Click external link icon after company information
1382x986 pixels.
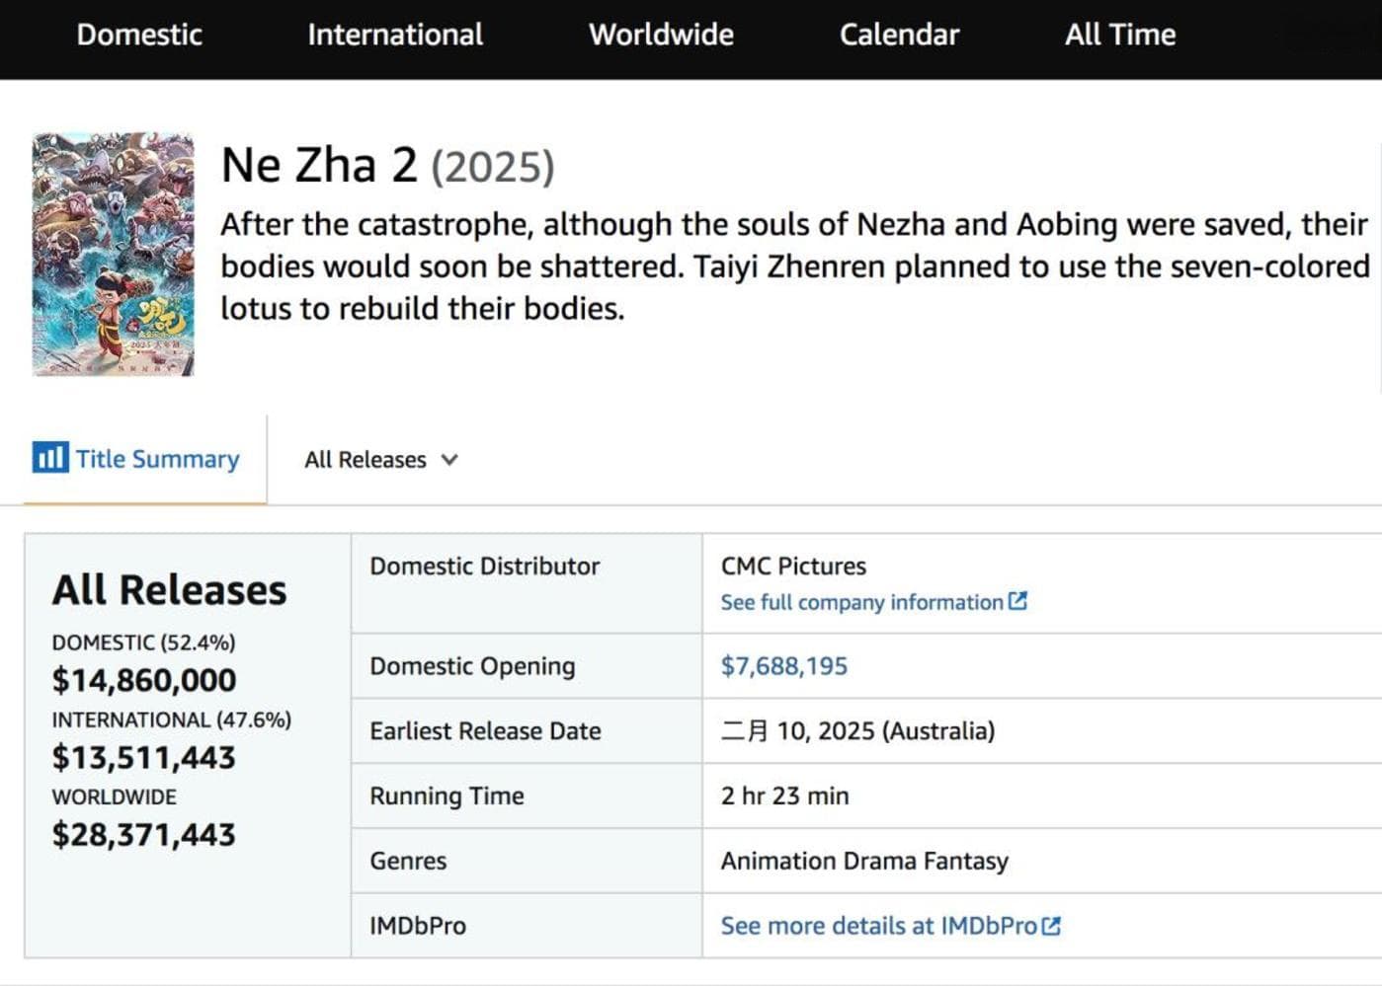pos(1017,600)
